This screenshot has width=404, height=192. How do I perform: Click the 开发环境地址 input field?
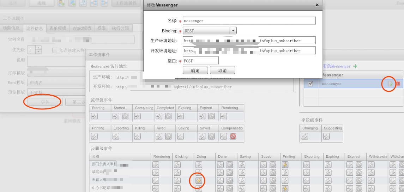click(x=249, y=50)
